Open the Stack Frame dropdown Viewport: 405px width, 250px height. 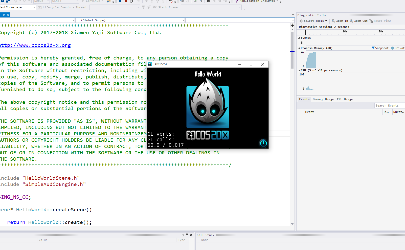click(x=240, y=8)
